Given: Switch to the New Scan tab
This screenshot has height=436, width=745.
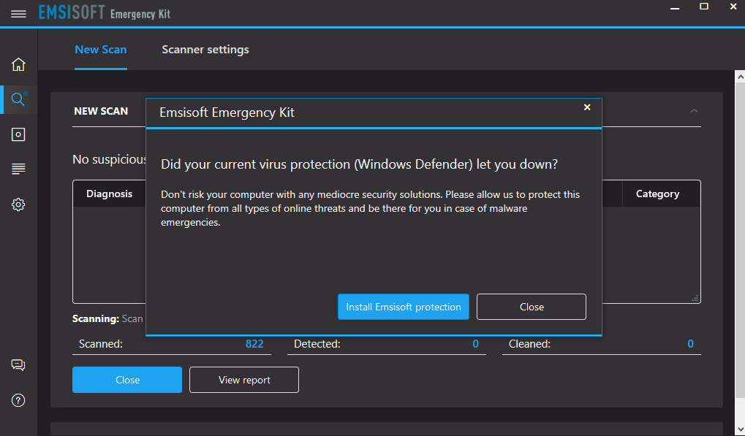Looking at the screenshot, I should pos(101,50).
